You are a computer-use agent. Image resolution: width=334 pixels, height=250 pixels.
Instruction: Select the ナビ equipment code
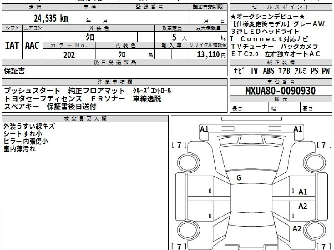tap(239, 71)
